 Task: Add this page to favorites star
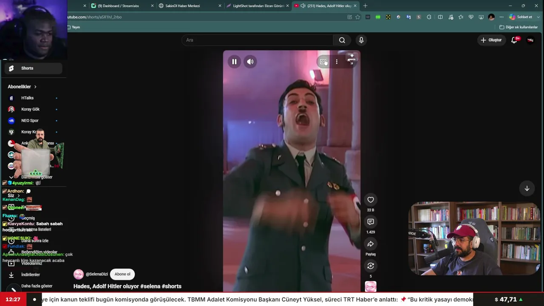(x=358, y=17)
